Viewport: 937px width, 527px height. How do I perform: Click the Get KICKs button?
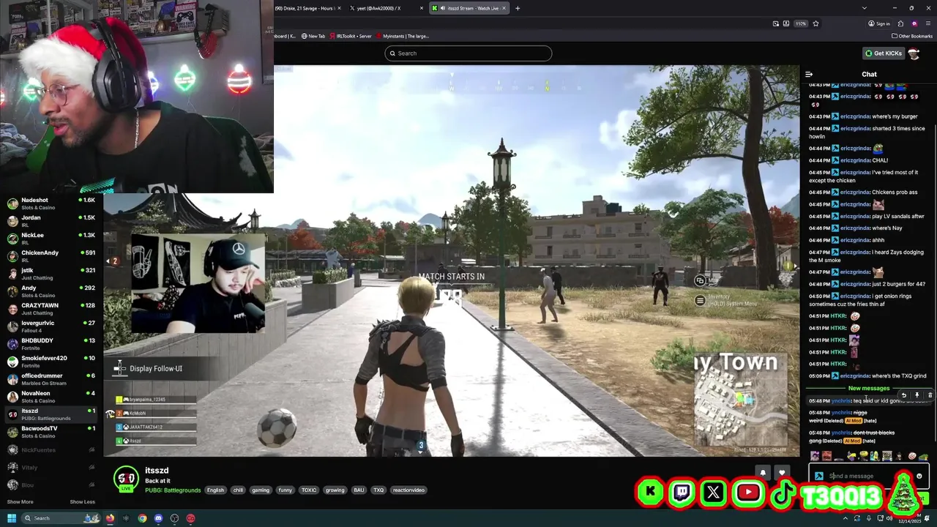(884, 53)
